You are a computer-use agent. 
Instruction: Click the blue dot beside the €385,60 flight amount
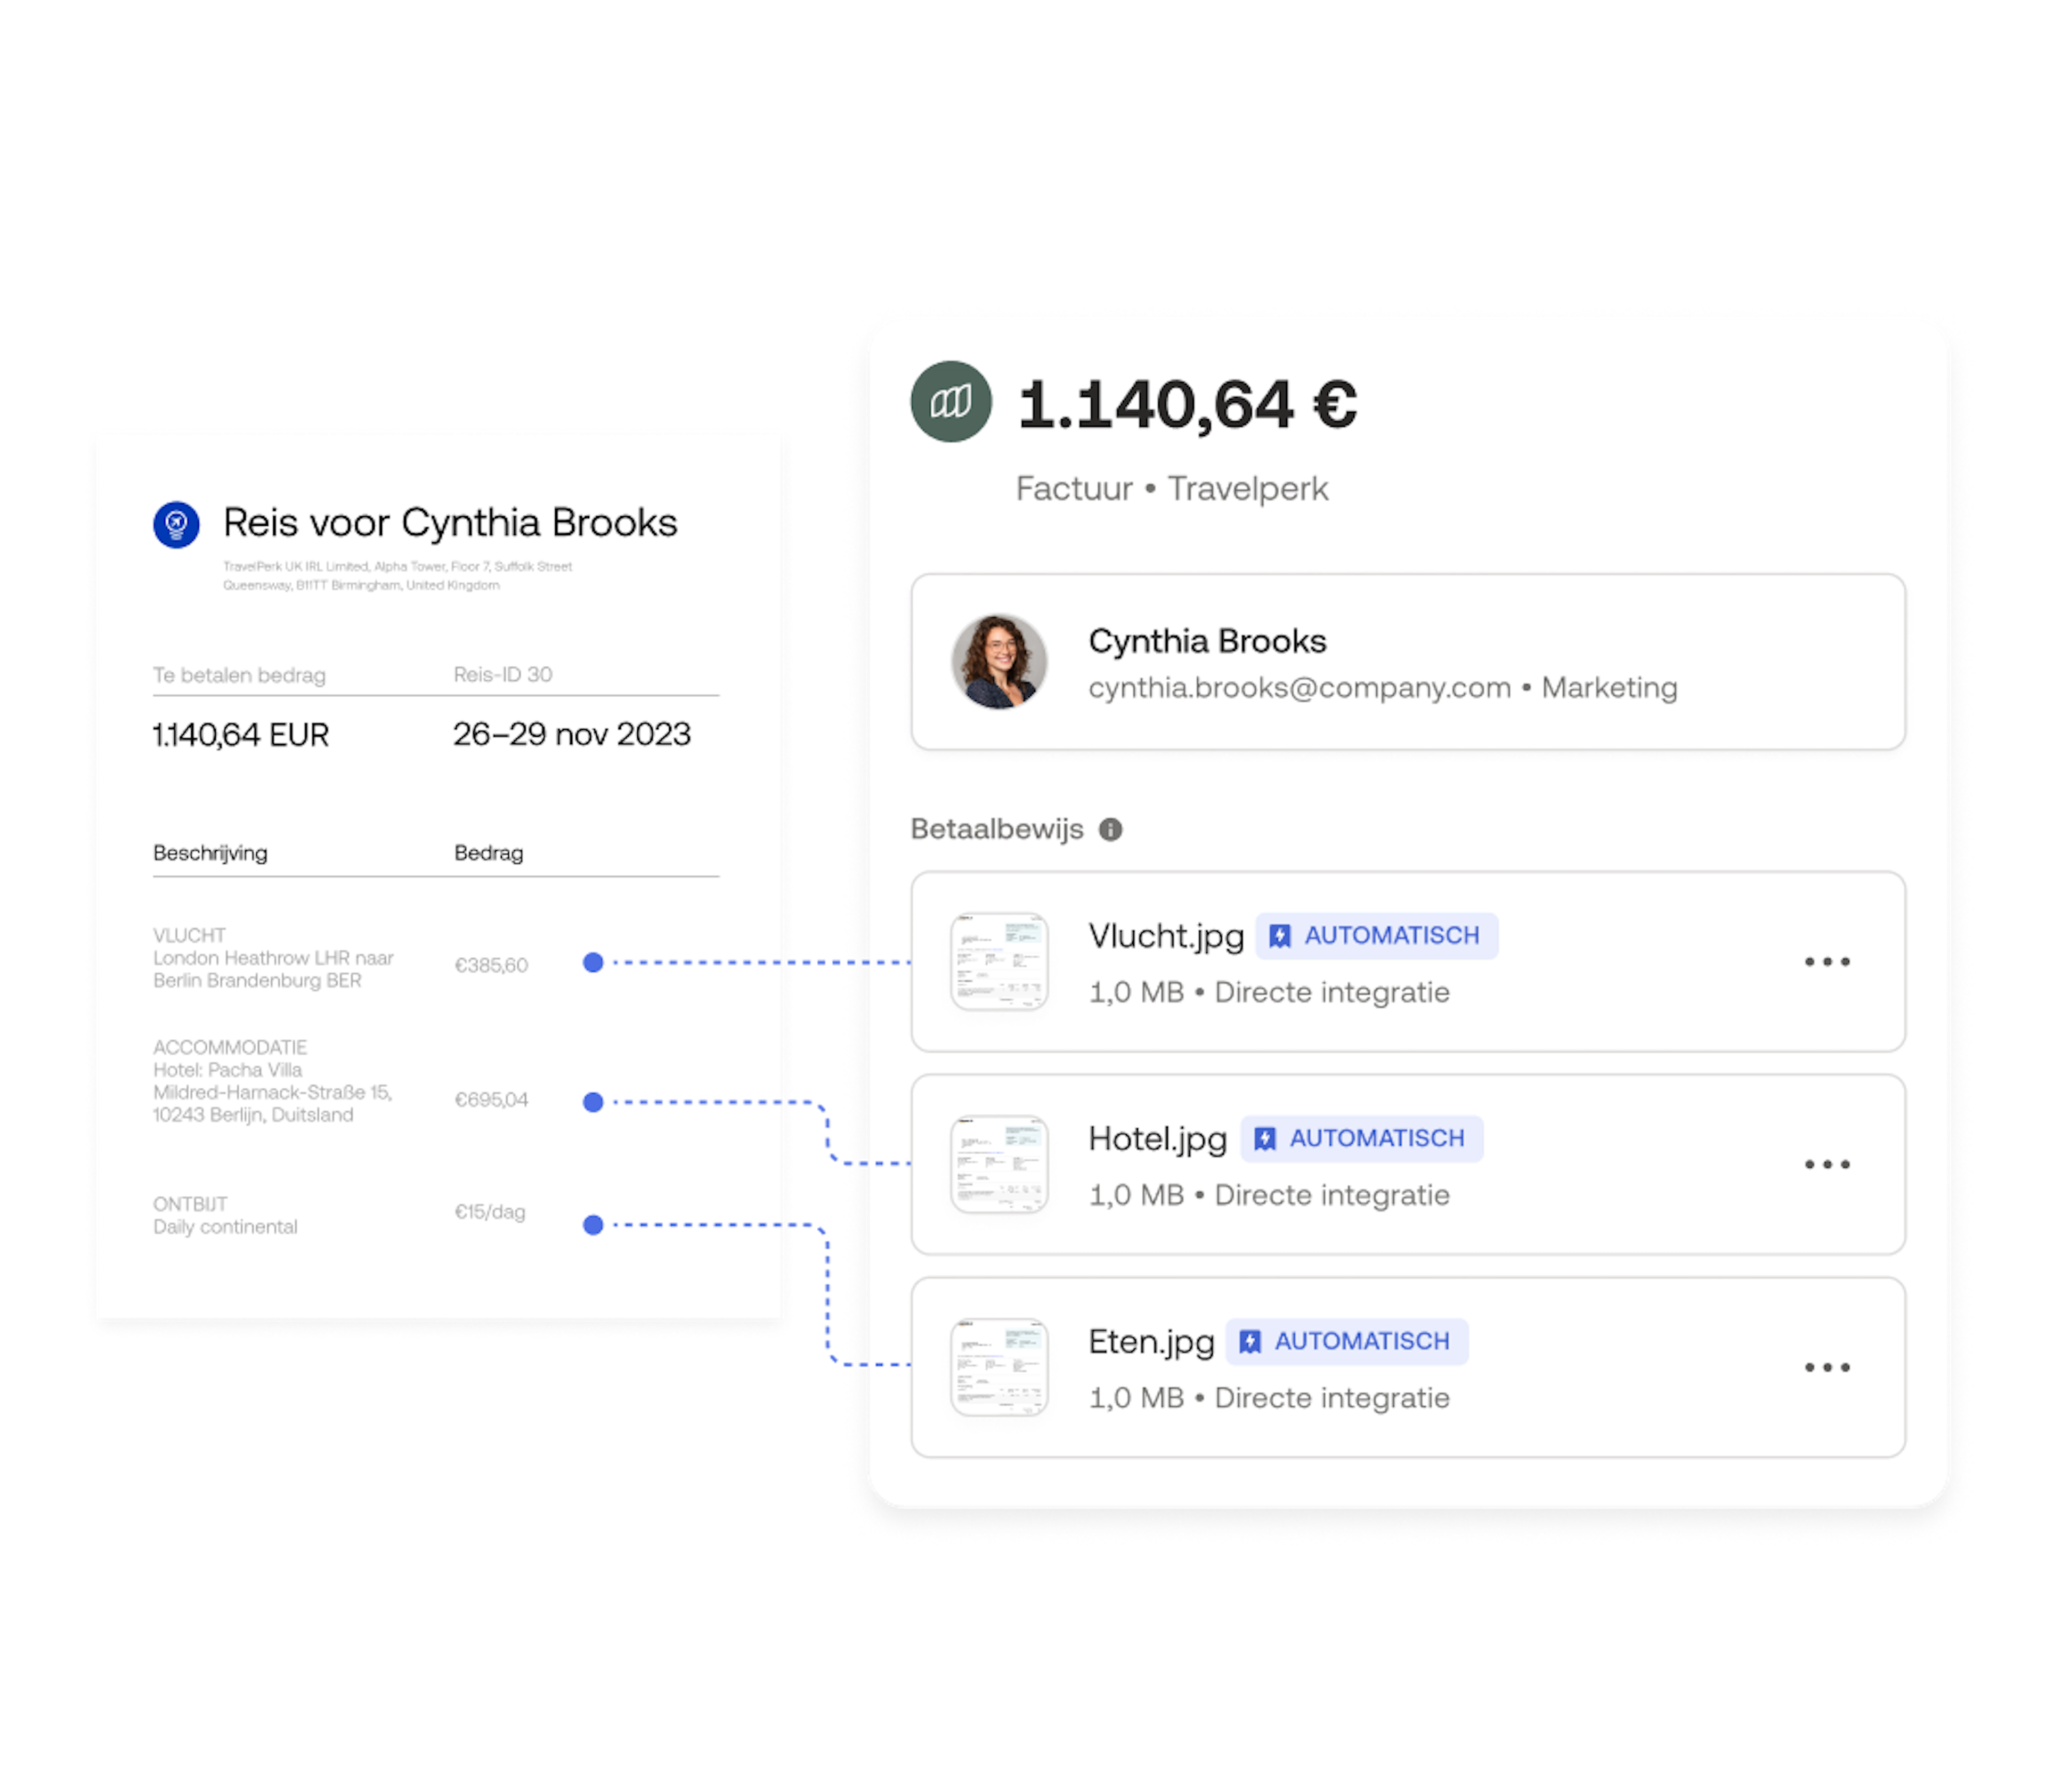(x=593, y=962)
